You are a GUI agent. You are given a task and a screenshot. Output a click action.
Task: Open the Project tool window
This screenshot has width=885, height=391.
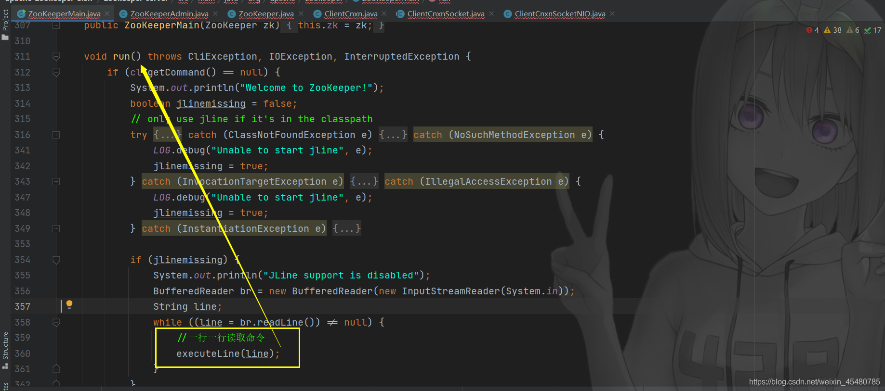[5, 24]
